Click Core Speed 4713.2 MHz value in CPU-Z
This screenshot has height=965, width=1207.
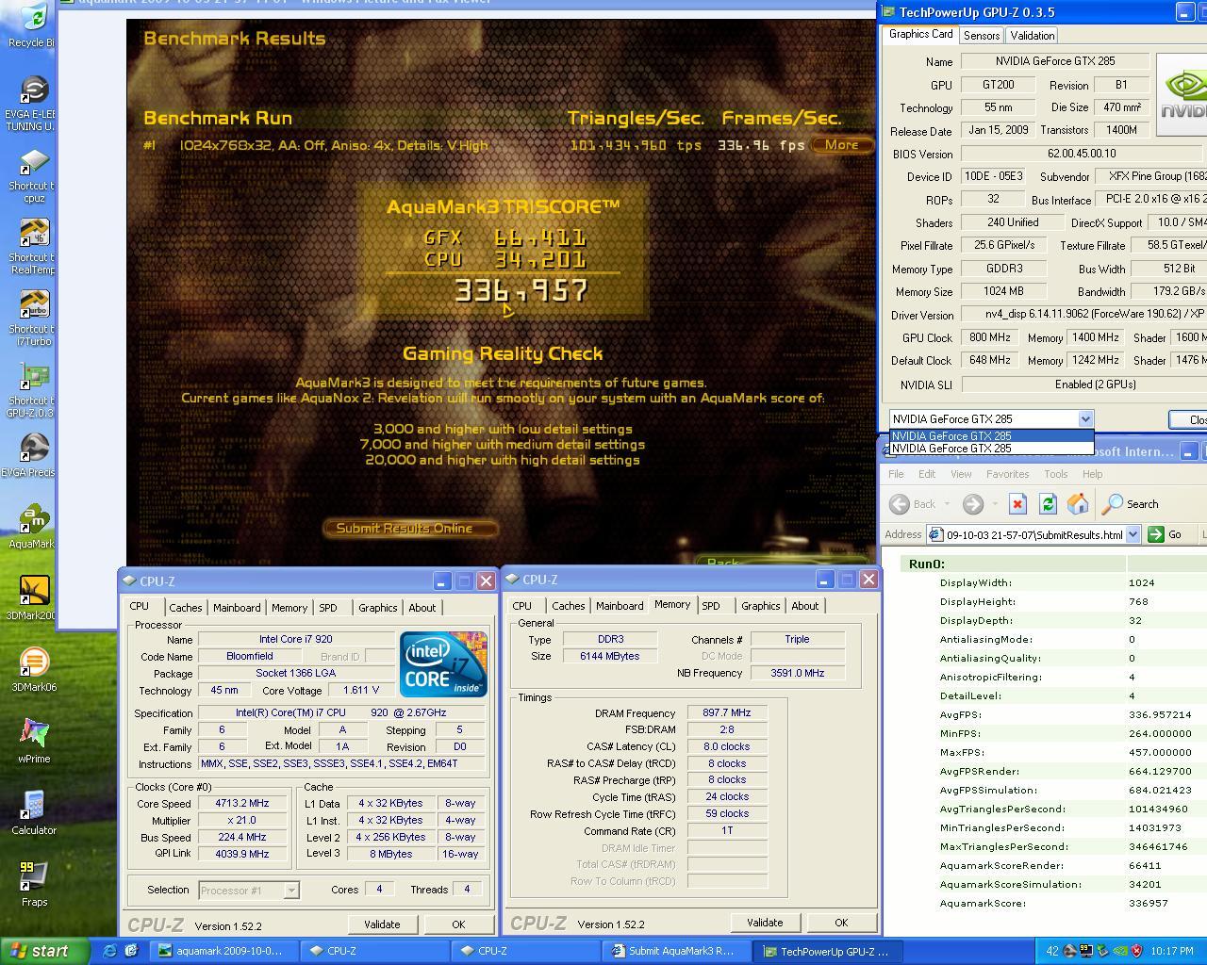[242, 804]
